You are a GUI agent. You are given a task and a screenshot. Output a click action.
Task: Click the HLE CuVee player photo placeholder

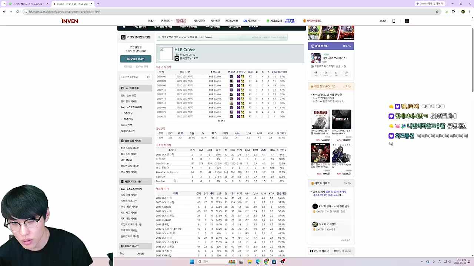coord(166,54)
